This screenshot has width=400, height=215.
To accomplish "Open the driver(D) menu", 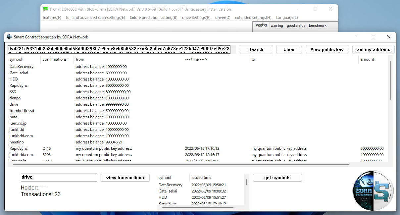I will 223,18.
